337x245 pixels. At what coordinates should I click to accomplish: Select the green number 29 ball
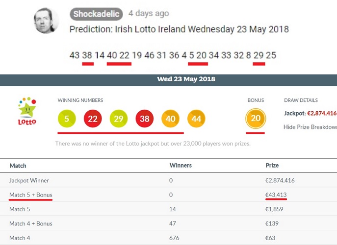(x=118, y=119)
